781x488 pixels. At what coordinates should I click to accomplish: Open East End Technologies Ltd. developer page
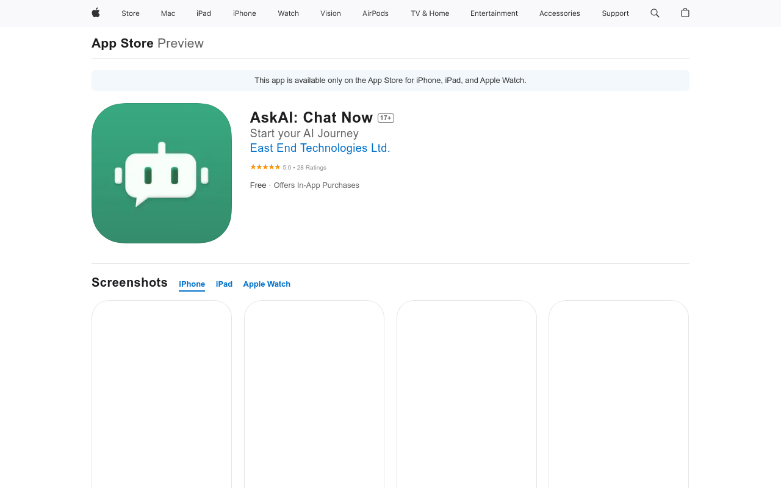pos(320,148)
